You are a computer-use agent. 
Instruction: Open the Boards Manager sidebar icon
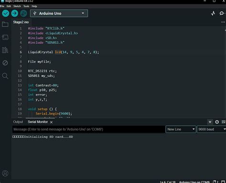tap(5, 37)
